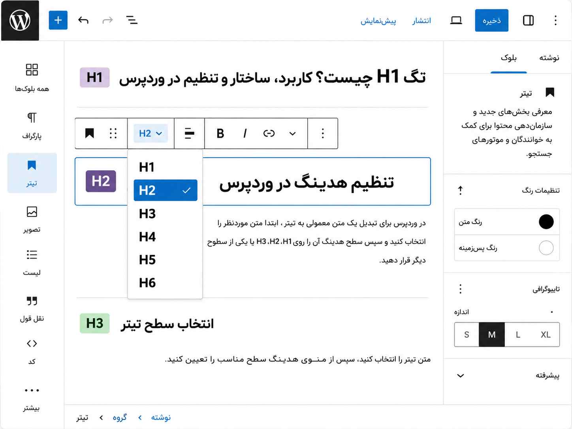Click bookmark icon beside تیتر in settings panel
This screenshot has width=572, height=429.
click(550, 92)
